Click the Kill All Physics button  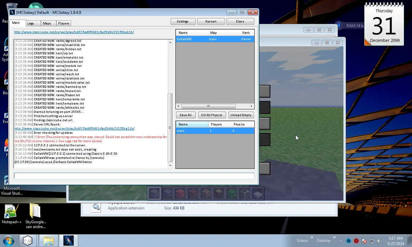(x=212, y=115)
